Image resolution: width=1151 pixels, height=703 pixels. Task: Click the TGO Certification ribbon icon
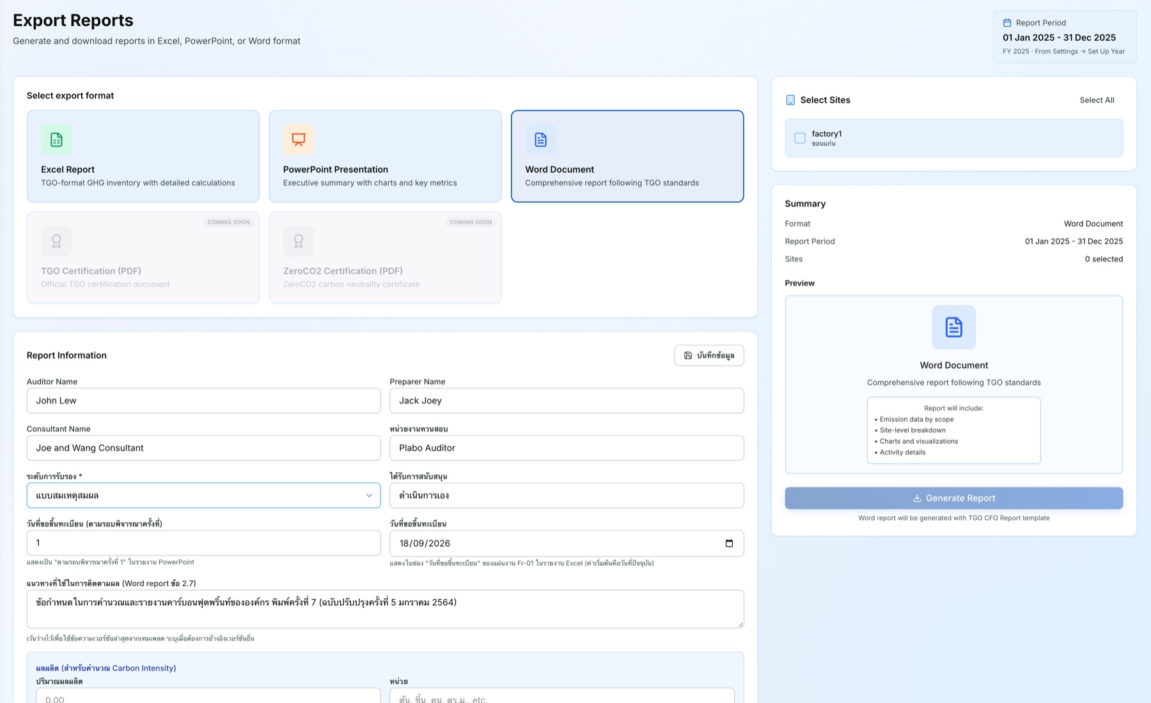(x=56, y=242)
